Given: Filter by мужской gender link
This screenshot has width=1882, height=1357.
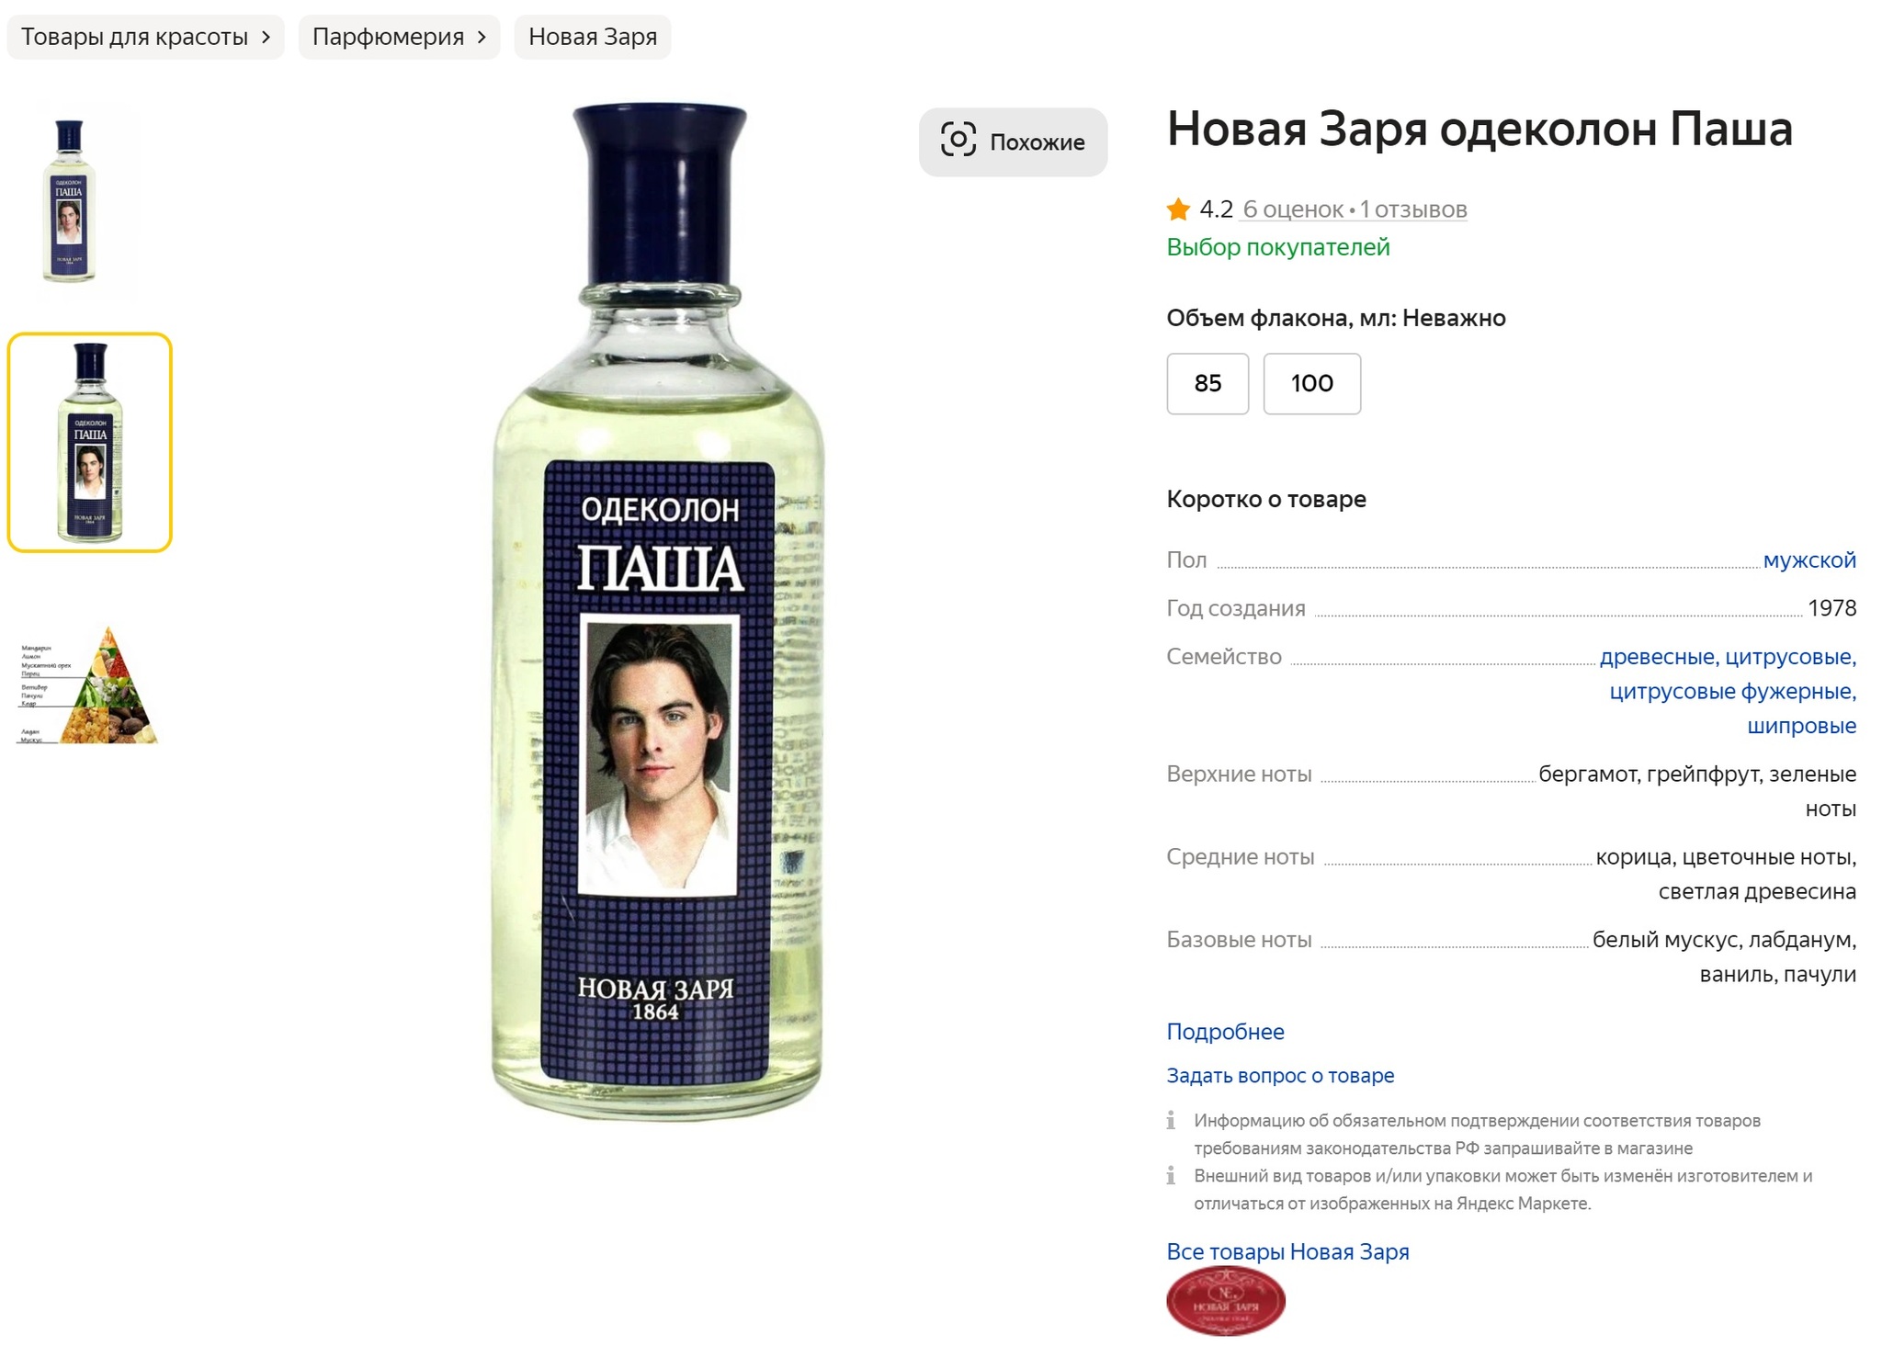Looking at the screenshot, I should [x=1808, y=560].
